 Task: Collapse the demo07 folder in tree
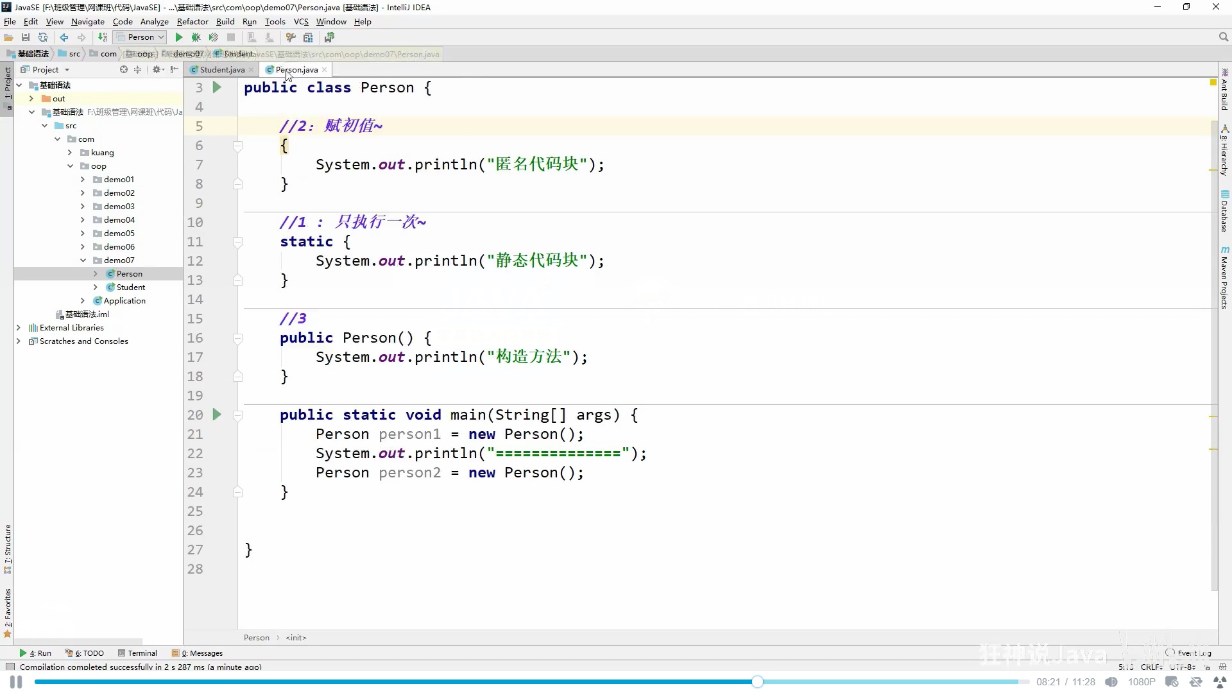(x=83, y=261)
